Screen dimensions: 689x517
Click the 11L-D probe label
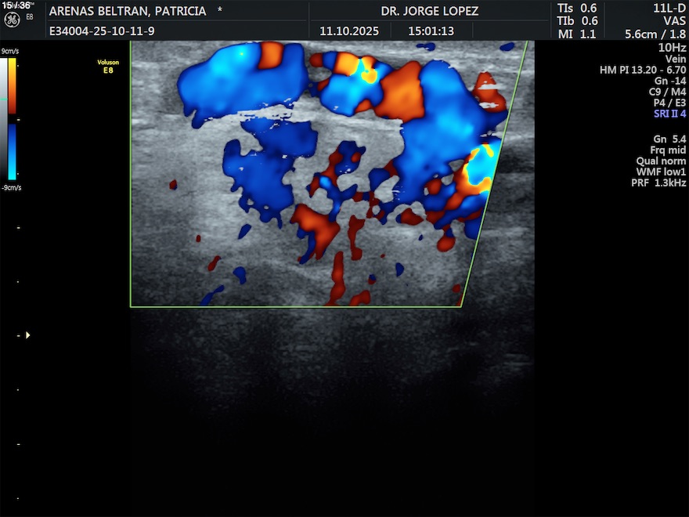pos(669,8)
